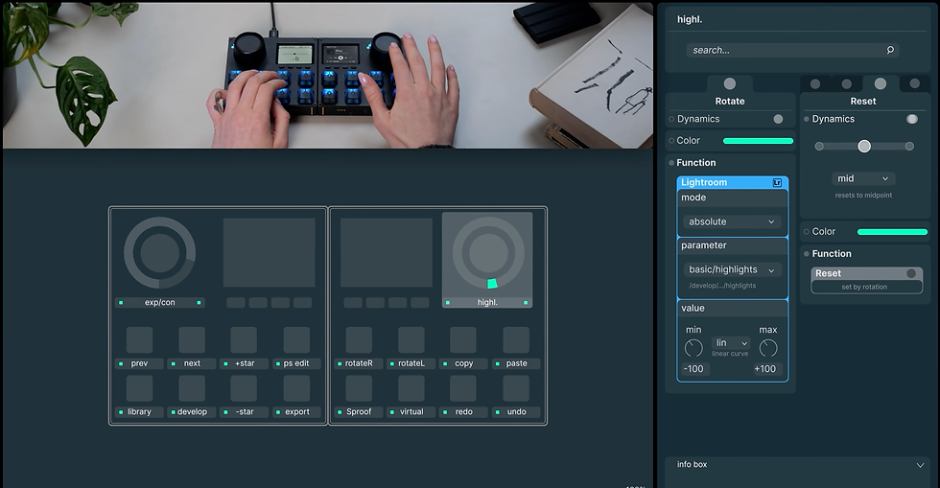Open the mode dropdown showing absolute

coord(732,221)
